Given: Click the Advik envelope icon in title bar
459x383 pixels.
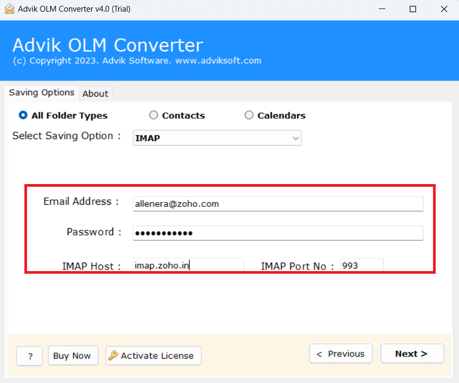Looking at the screenshot, I should click(x=9, y=8).
